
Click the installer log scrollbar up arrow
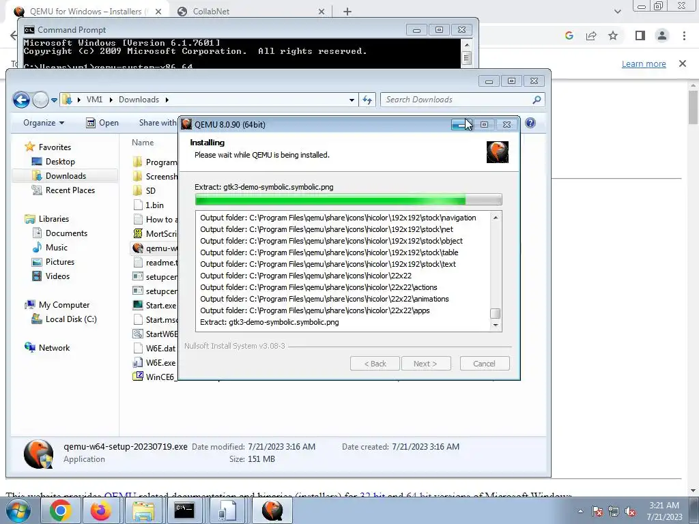coord(496,218)
